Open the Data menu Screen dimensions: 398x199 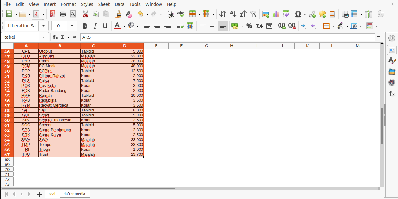pyautogui.click(x=120, y=4)
